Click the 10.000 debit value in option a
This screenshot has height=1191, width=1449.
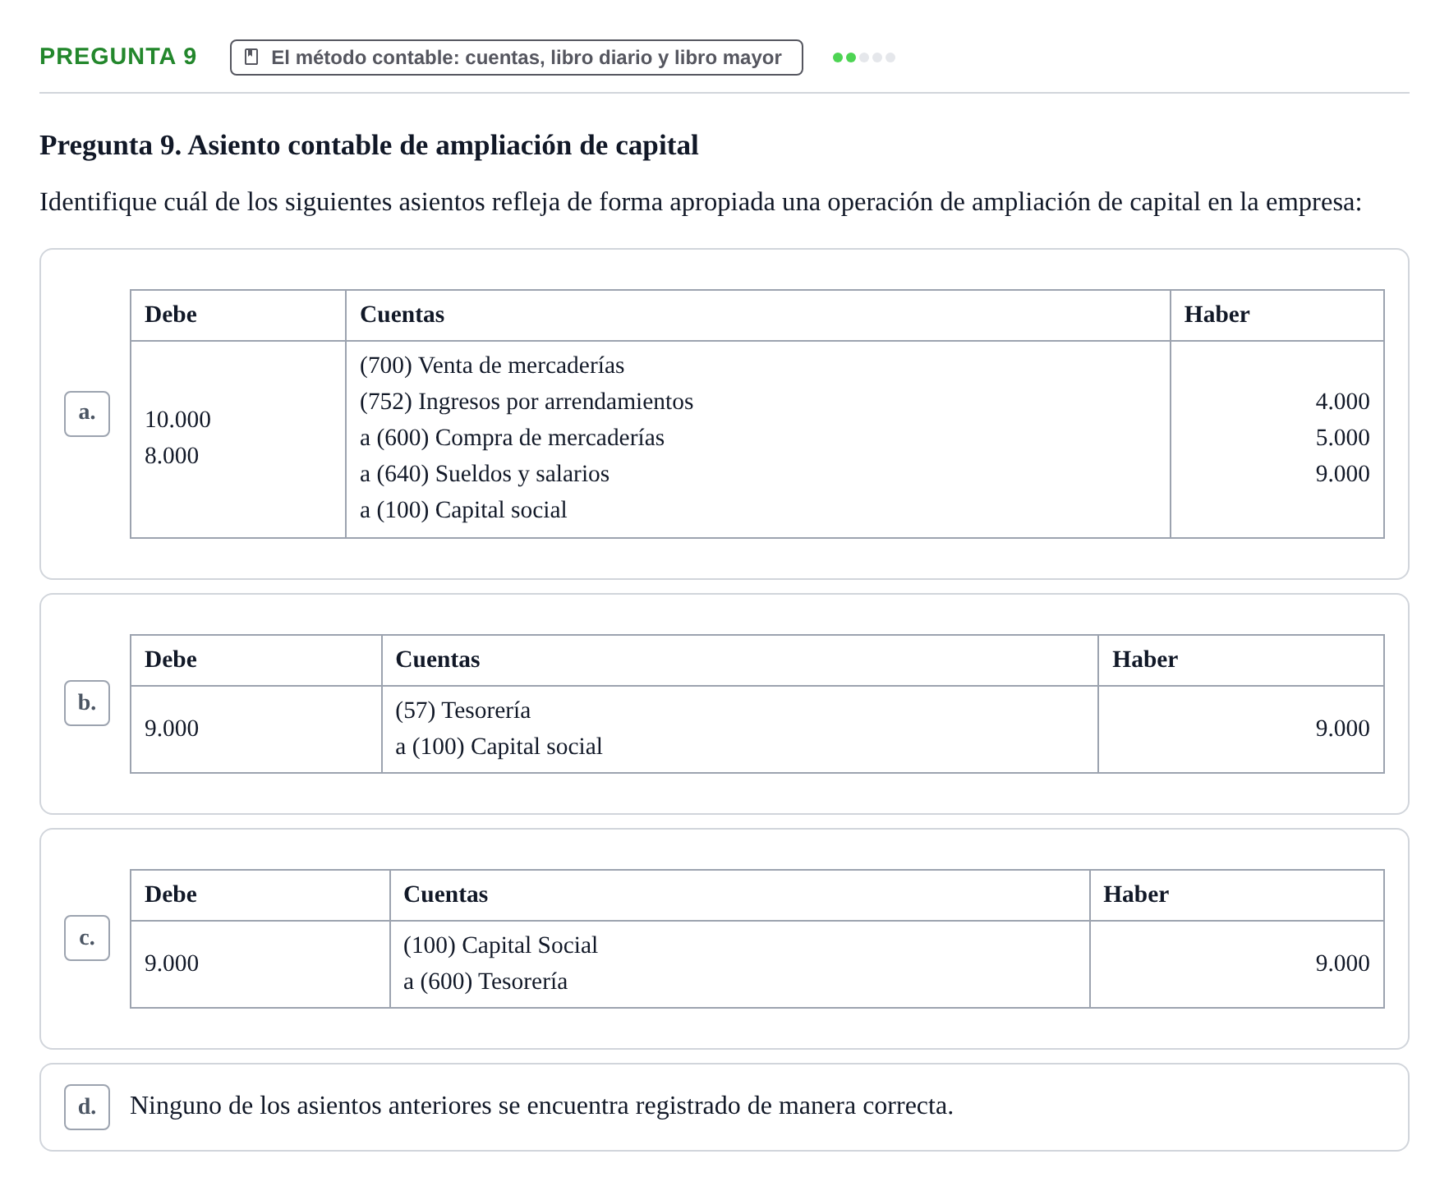point(177,420)
